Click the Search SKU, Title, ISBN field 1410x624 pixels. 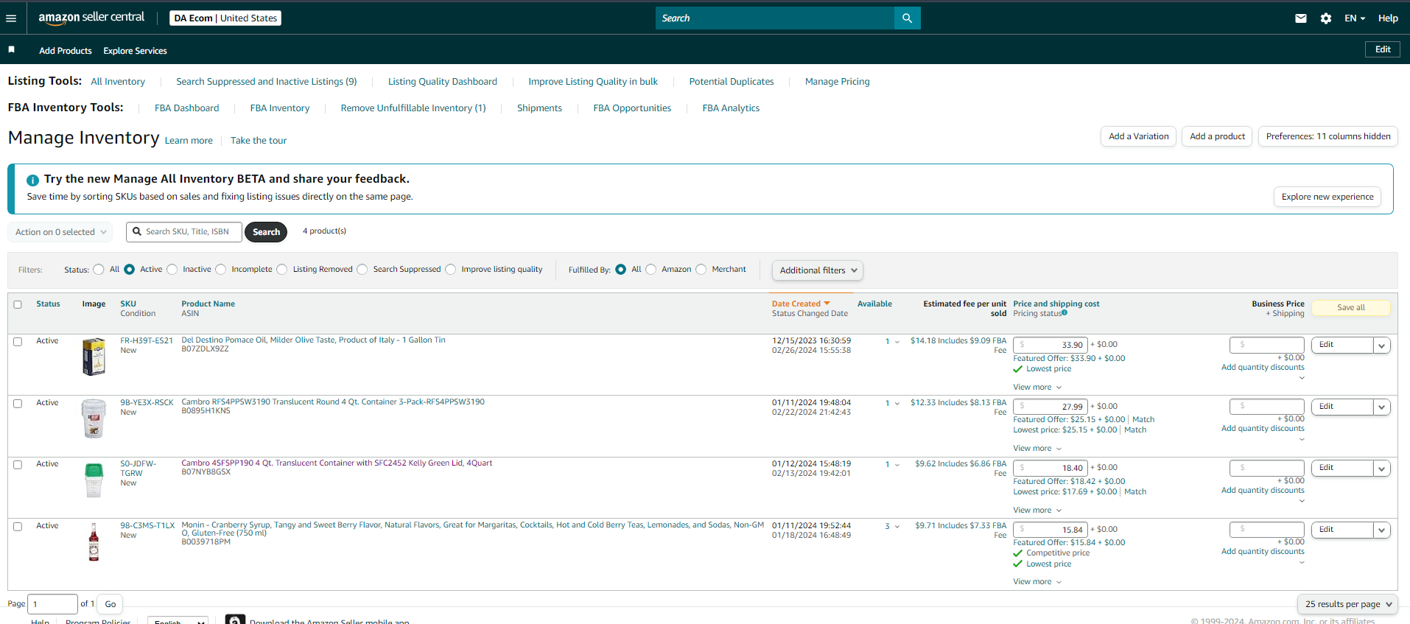184,232
